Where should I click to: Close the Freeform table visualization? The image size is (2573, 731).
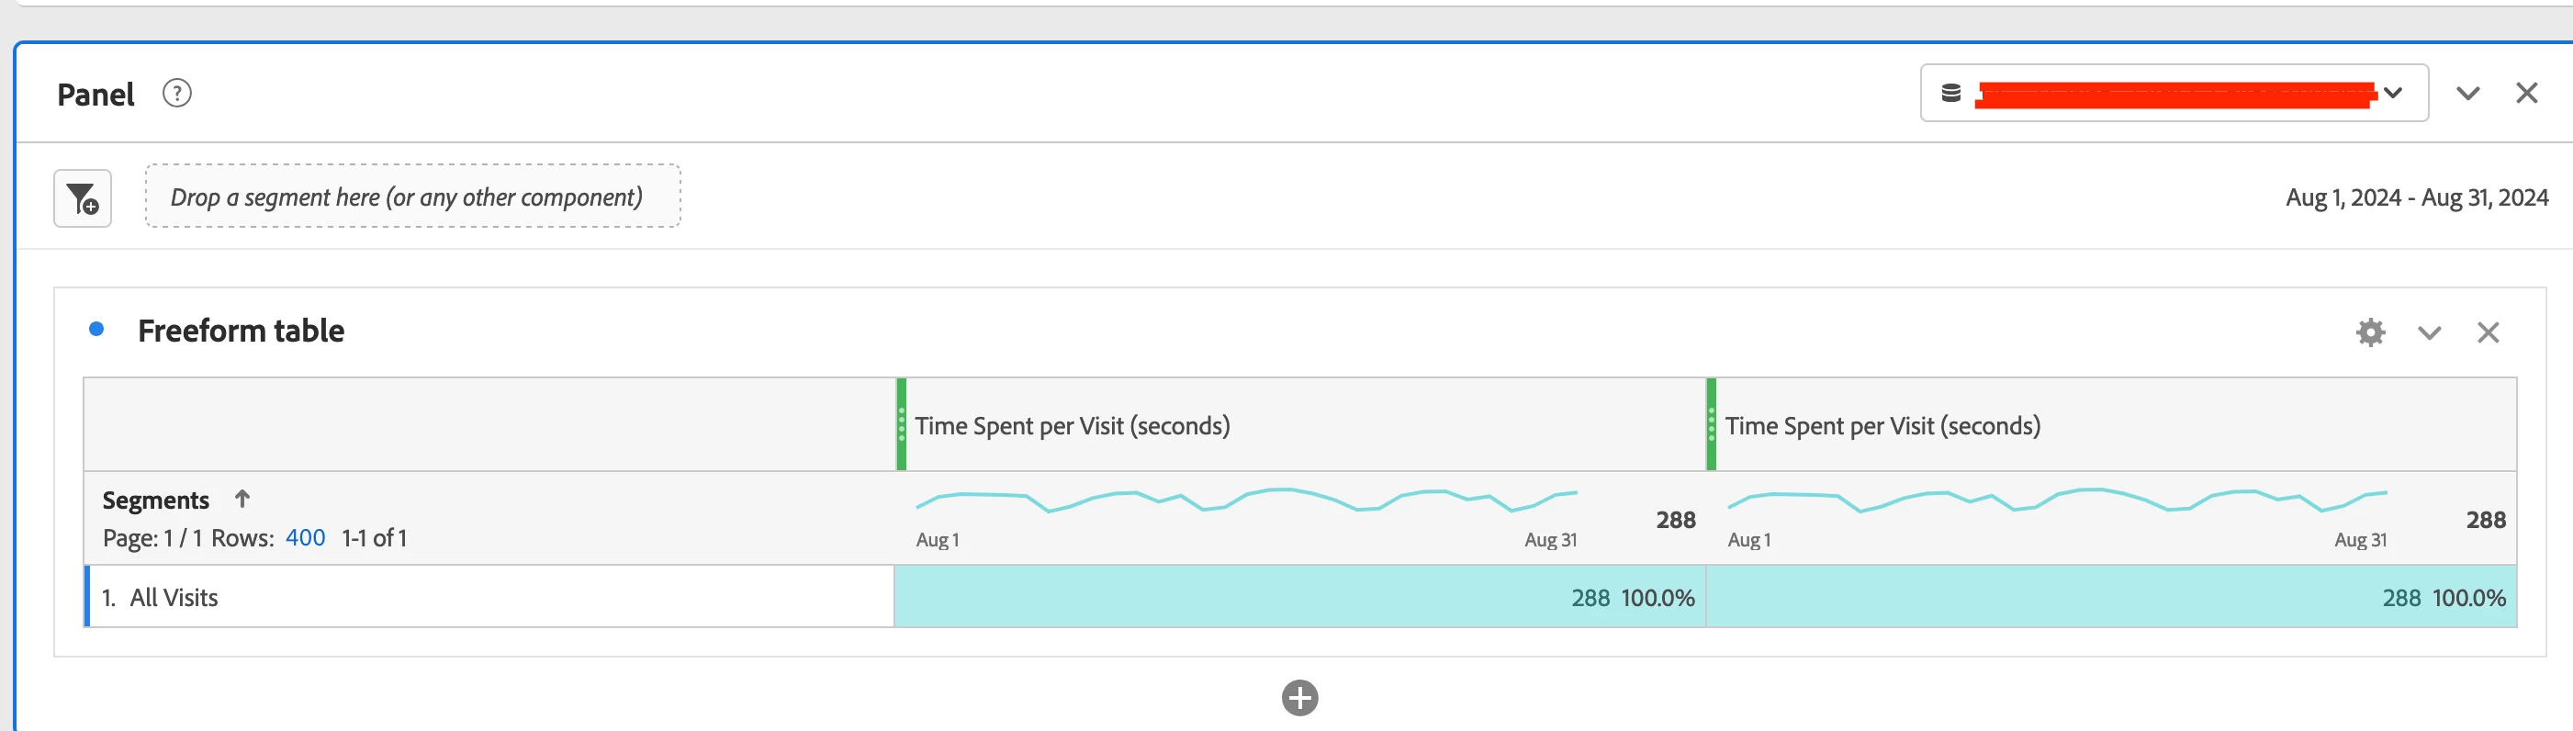click(2489, 332)
